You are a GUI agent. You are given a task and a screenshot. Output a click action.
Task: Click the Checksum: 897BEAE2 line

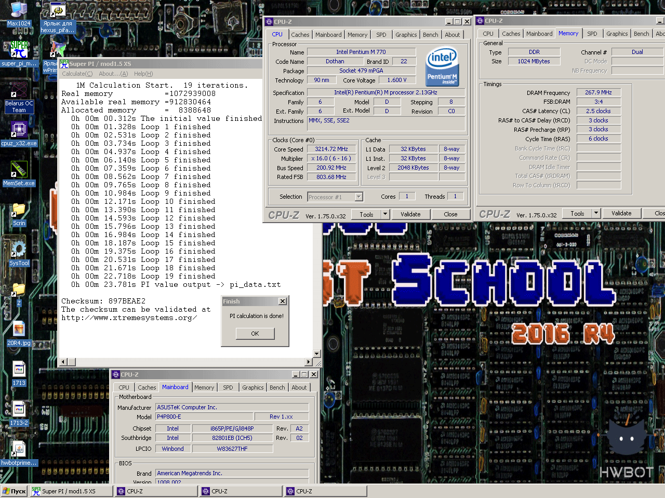click(103, 301)
